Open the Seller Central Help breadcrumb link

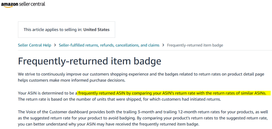coord(35,45)
